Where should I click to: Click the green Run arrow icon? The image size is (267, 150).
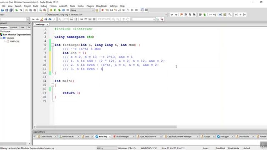(x=55, y=10)
